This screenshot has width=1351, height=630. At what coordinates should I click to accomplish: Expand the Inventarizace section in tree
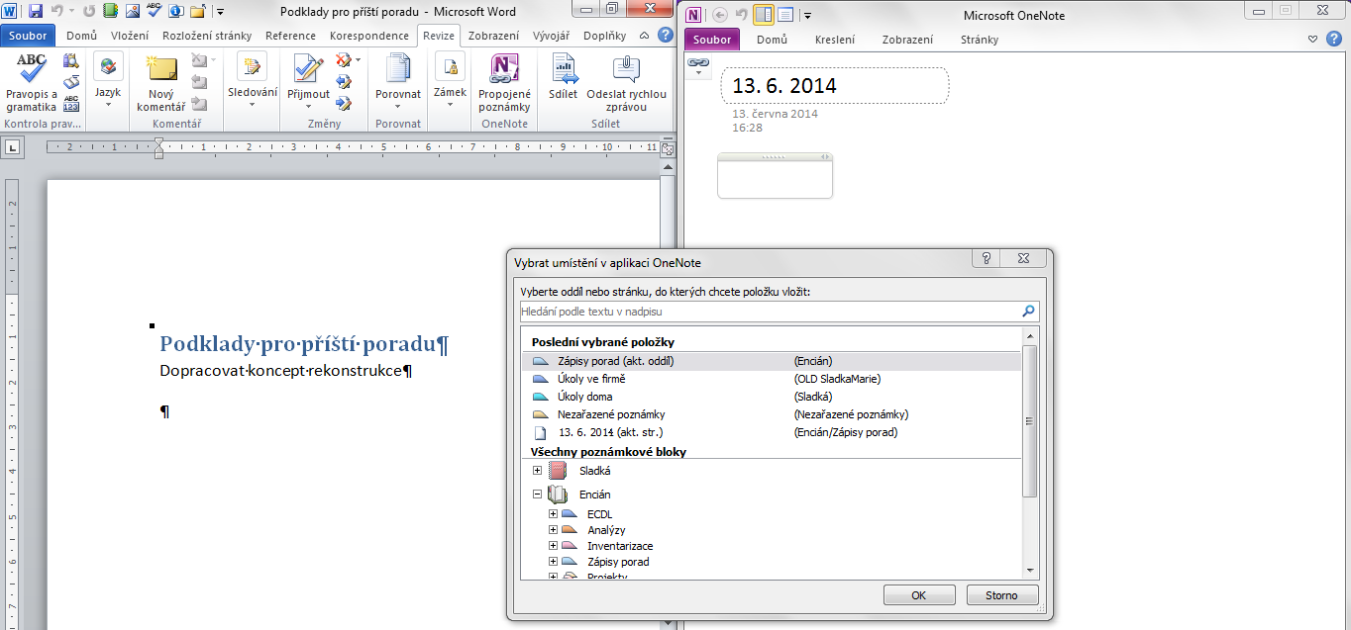pyautogui.click(x=554, y=546)
